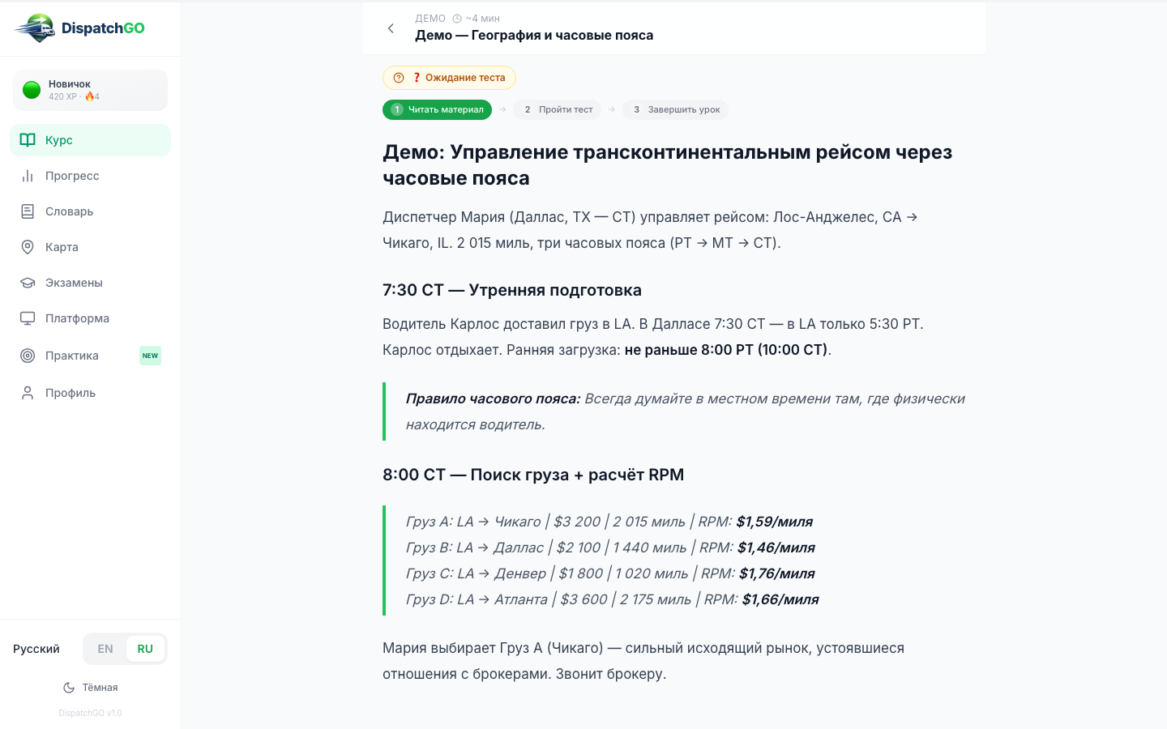Image resolution: width=1167 pixels, height=729 pixels.
Task: Select step 2 Пройти тест
Action: pyautogui.click(x=558, y=109)
